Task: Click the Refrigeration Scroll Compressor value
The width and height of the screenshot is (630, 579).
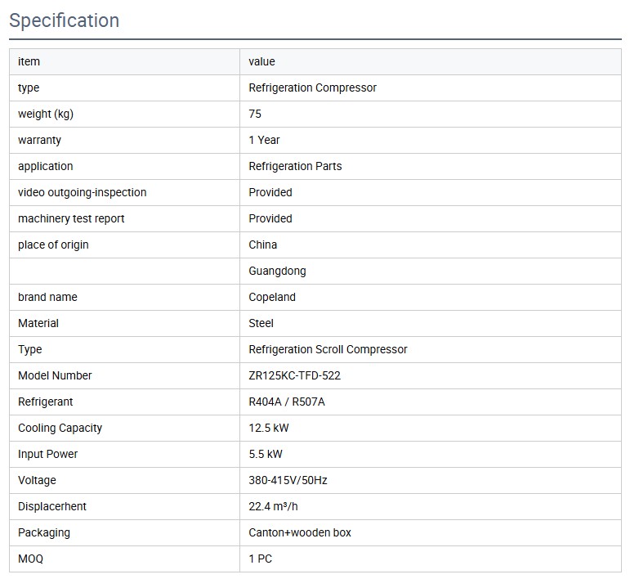Action: pyautogui.click(x=328, y=349)
